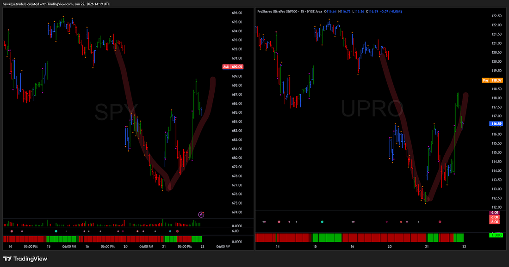The width and height of the screenshot is (509, 267).
Task: Click the blue 116.59 price label on UPRO axis
Action: coord(497,124)
